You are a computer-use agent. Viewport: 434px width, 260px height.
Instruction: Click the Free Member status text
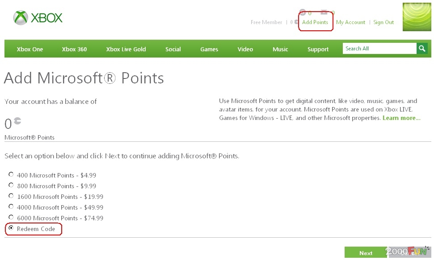click(x=266, y=22)
